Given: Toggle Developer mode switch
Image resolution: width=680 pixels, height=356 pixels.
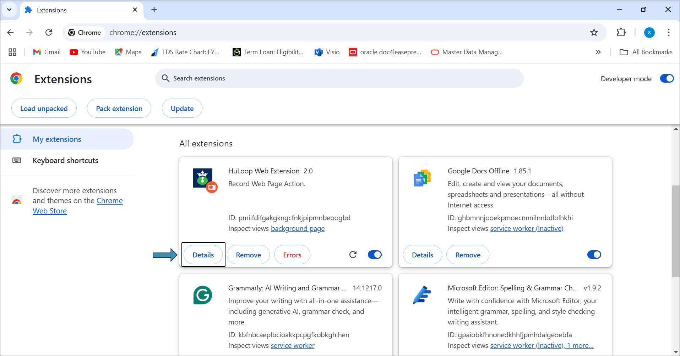Looking at the screenshot, I should point(667,78).
